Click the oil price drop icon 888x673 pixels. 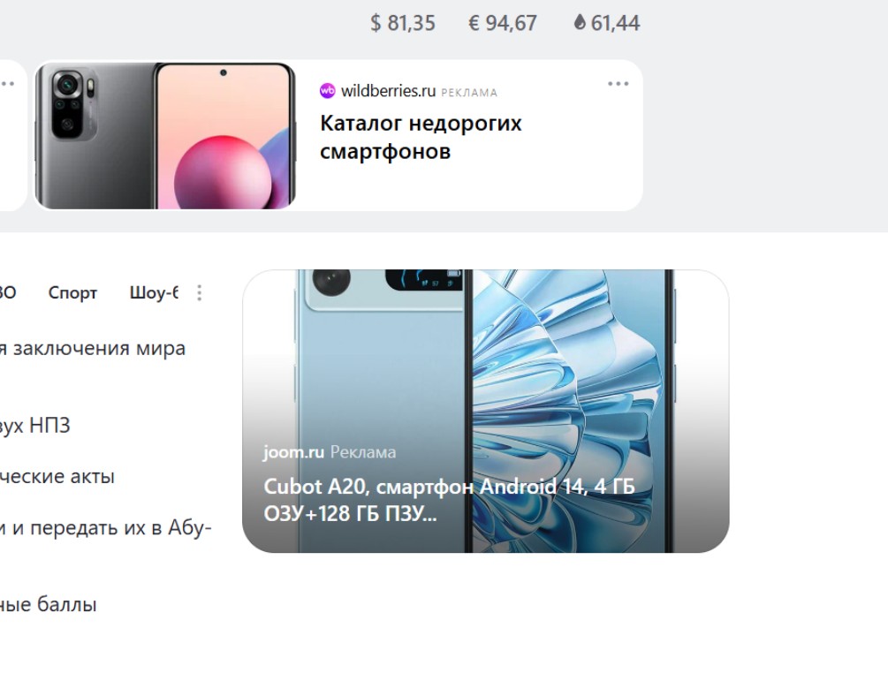[x=580, y=22]
